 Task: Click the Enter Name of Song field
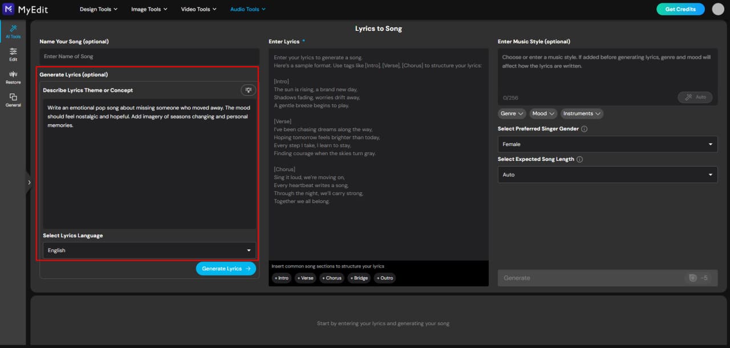pos(149,56)
